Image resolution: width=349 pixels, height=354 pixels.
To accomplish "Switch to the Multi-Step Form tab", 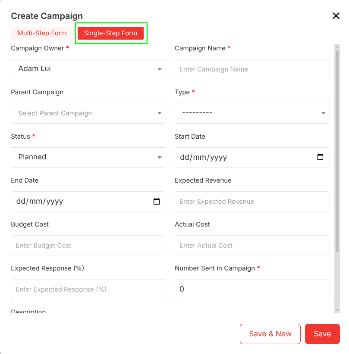I will [x=42, y=33].
